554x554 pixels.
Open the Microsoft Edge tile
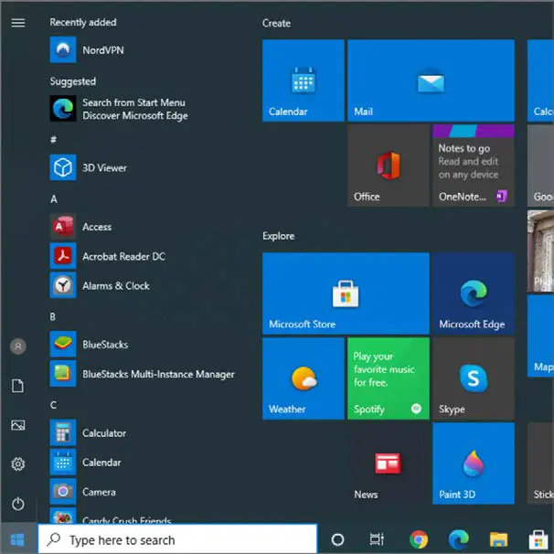474,293
